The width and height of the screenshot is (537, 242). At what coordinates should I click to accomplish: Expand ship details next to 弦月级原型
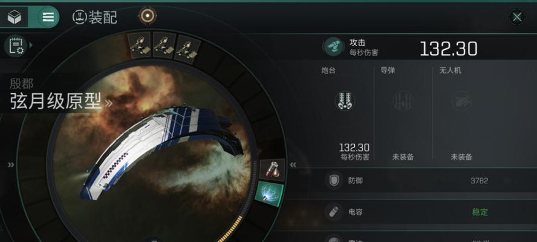pyautogui.click(x=108, y=103)
